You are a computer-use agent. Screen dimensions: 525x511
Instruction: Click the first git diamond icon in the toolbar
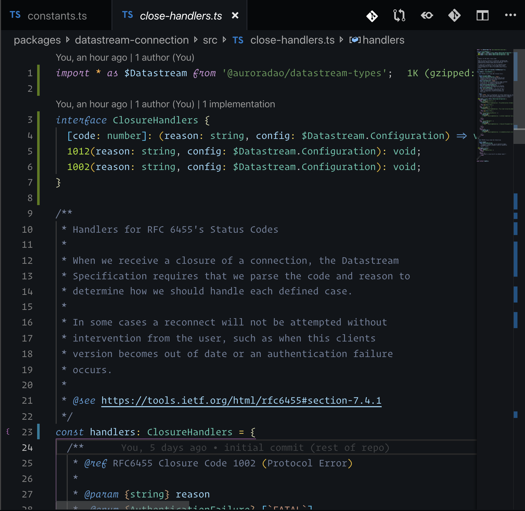pos(372,16)
